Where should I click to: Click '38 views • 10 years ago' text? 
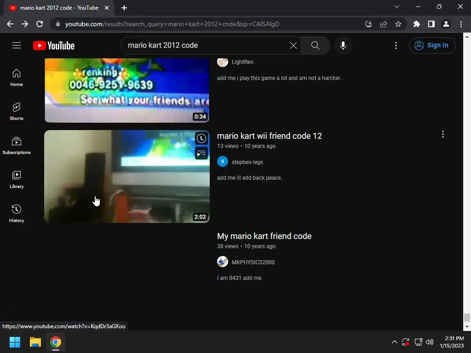coord(246,246)
